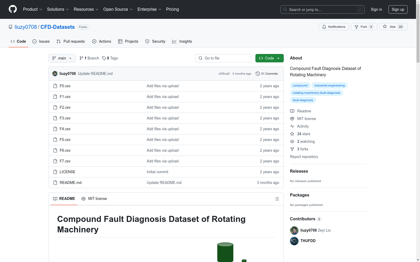Click Zeyi Liu contributor avatar
Image resolution: width=420 pixels, height=262 pixels.
click(x=294, y=231)
